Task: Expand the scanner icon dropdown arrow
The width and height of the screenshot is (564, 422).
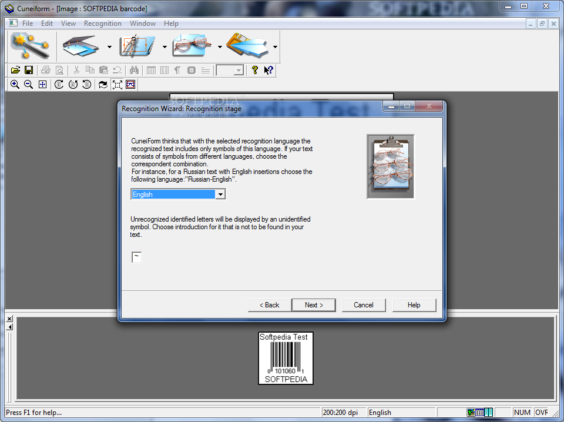Action: click(109, 47)
